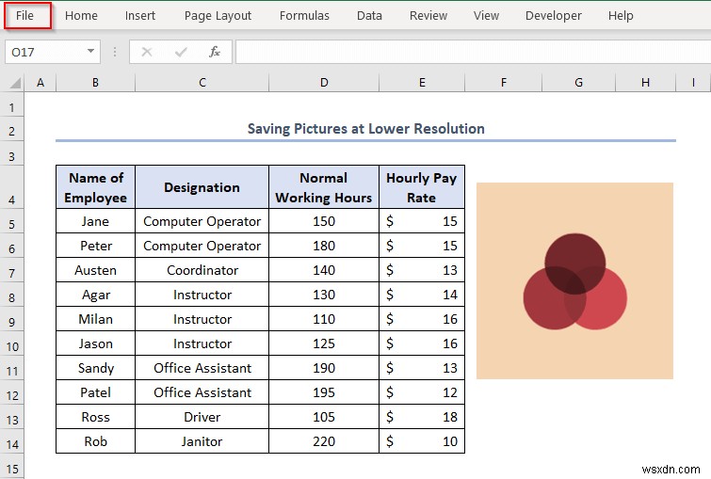Viewport: 711px width, 479px height.
Task: Click the cell with employee name Sandy
Action: pyautogui.click(x=95, y=368)
